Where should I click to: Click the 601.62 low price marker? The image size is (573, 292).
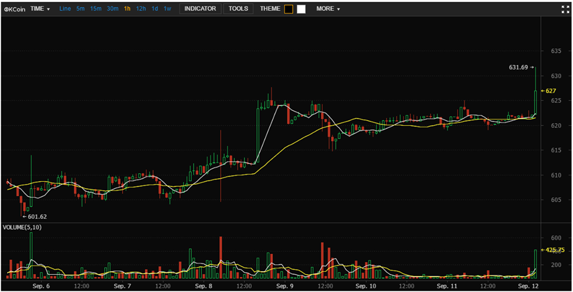pos(36,216)
